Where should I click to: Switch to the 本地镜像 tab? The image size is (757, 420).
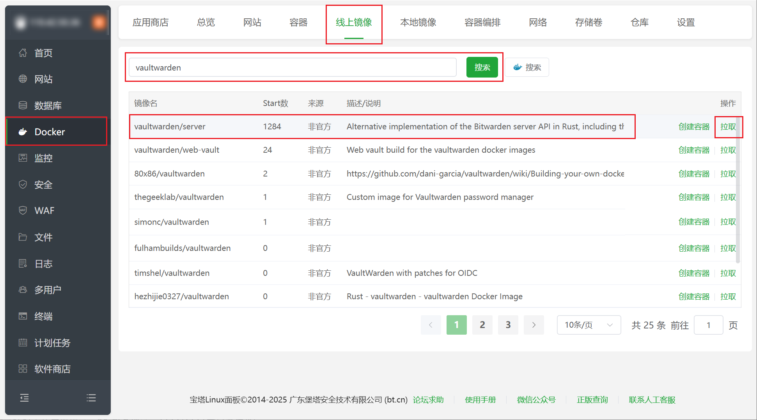pyautogui.click(x=418, y=23)
